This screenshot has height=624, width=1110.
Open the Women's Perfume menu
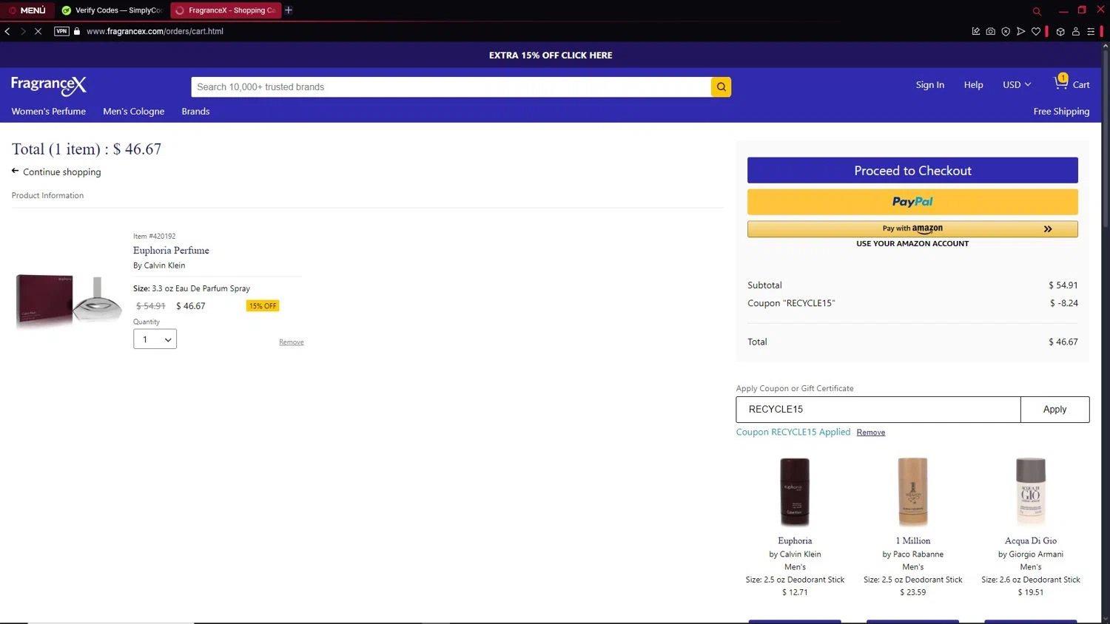[x=49, y=112]
